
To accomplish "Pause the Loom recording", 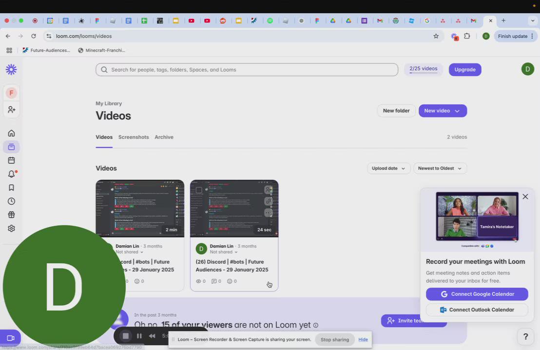I will click(139, 336).
